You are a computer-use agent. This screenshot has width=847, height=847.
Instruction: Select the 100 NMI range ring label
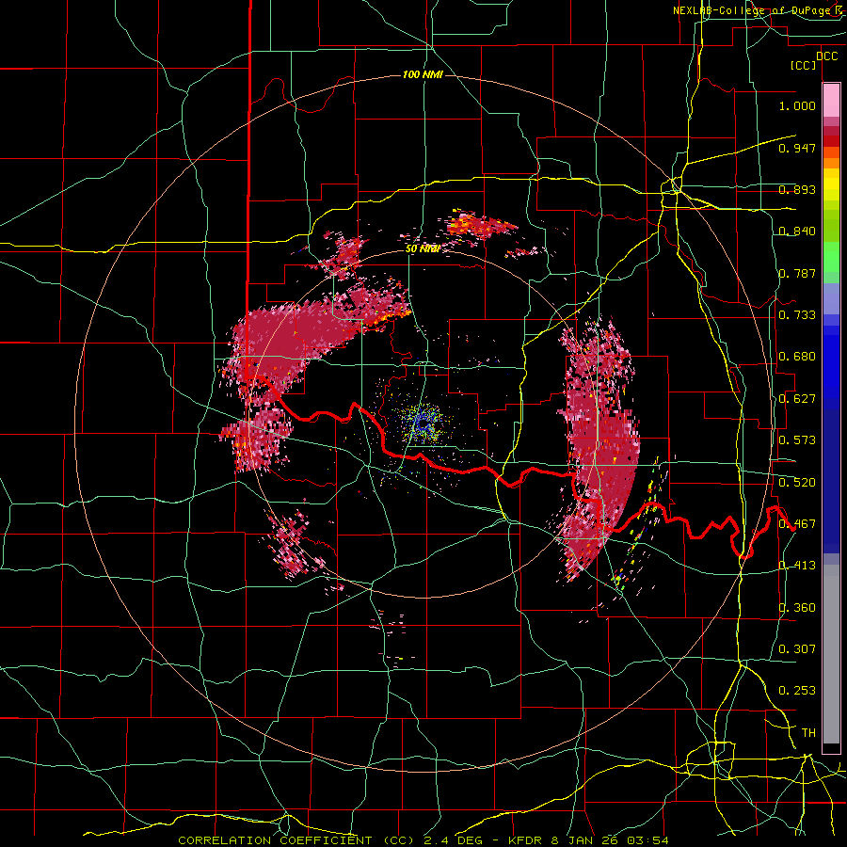pos(423,74)
